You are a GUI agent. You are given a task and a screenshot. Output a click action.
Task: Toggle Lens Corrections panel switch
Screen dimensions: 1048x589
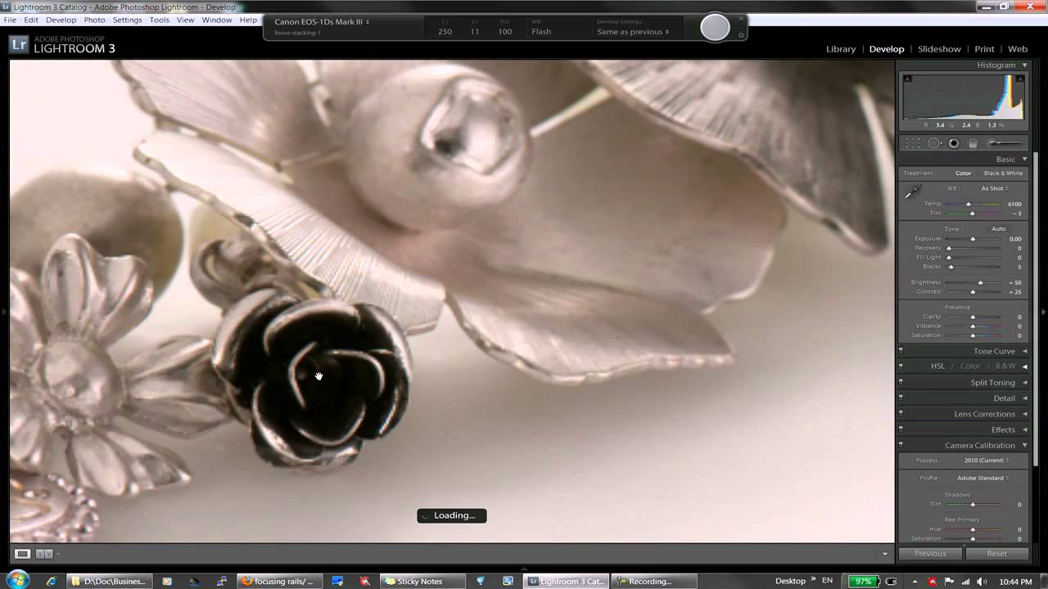point(901,413)
